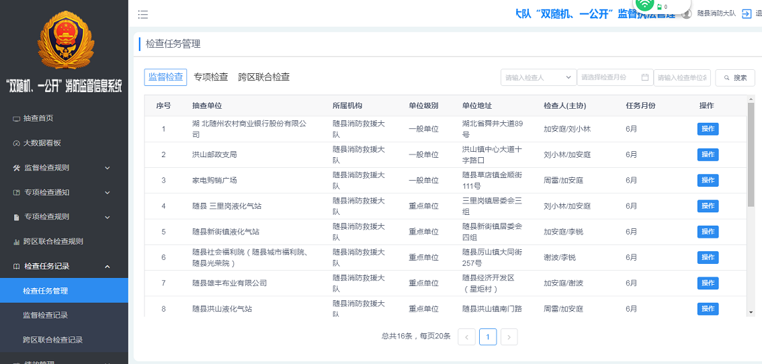762x364 pixels.
Task: Click cell 谢波/李锐
Action: pos(559,258)
